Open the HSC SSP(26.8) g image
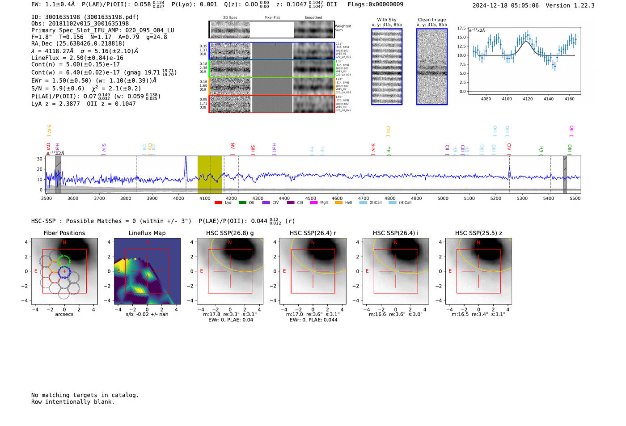This screenshot has height=426, width=626. click(x=230, y=271)
